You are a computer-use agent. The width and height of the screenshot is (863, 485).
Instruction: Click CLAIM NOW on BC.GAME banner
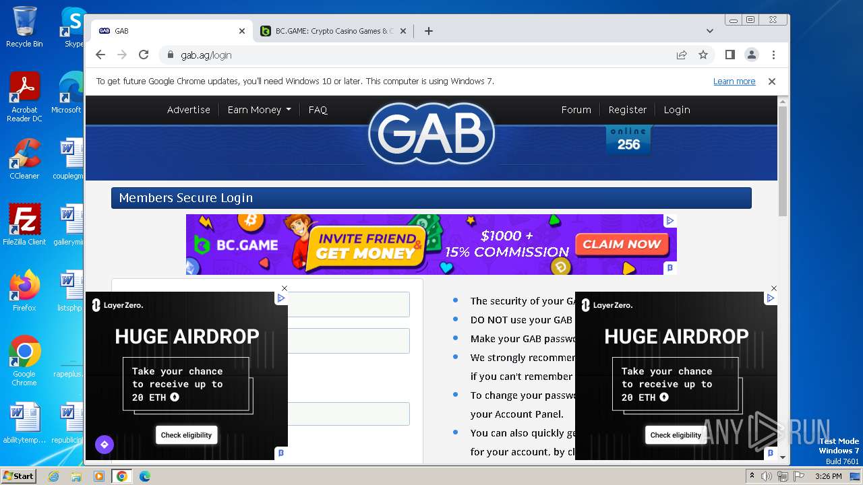(x=621, y=245)
